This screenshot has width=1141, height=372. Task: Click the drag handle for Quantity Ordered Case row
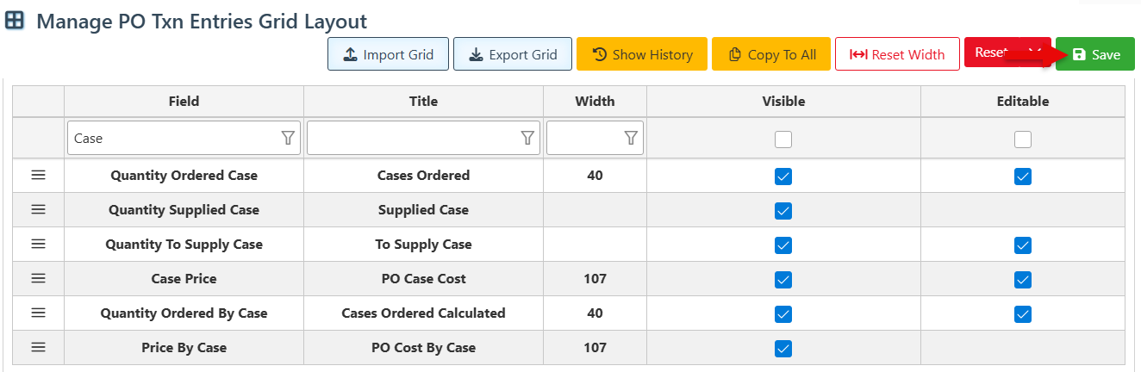[x=38, y=175]
